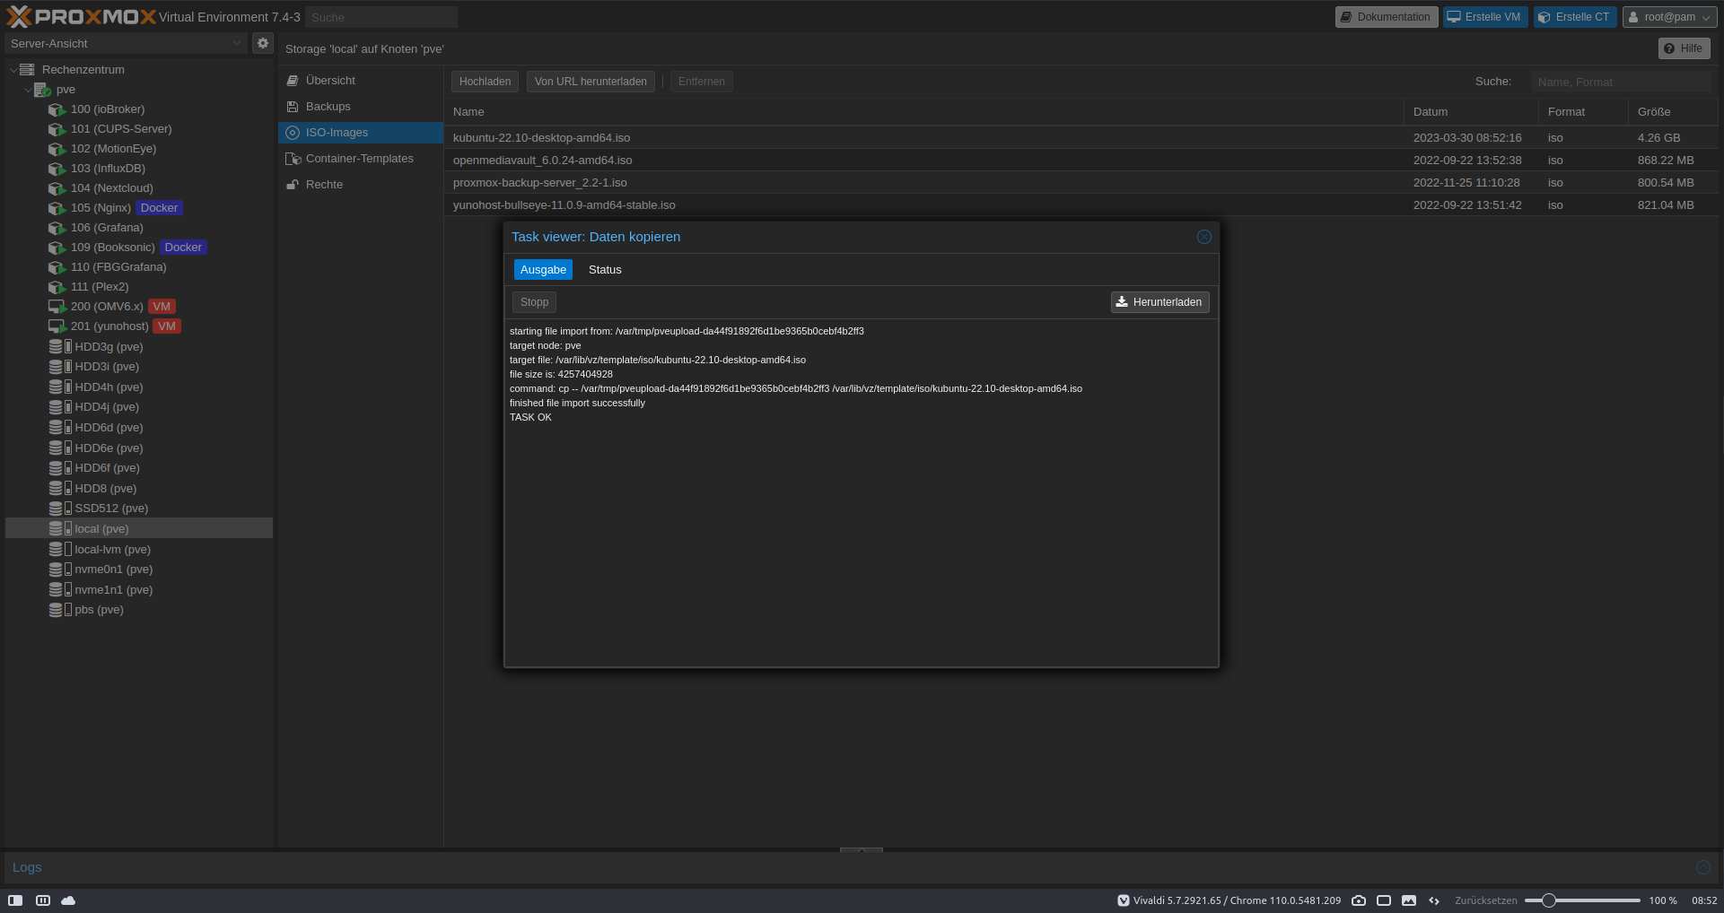
Task: Switch to the Ausgabe tab
Action: pos(543,270)
